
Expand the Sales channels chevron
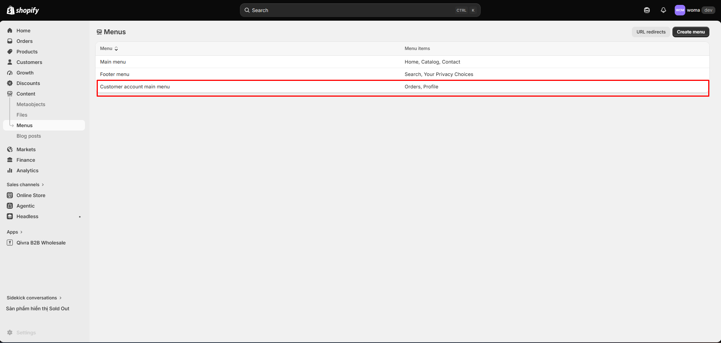click(x=43, y=185)
